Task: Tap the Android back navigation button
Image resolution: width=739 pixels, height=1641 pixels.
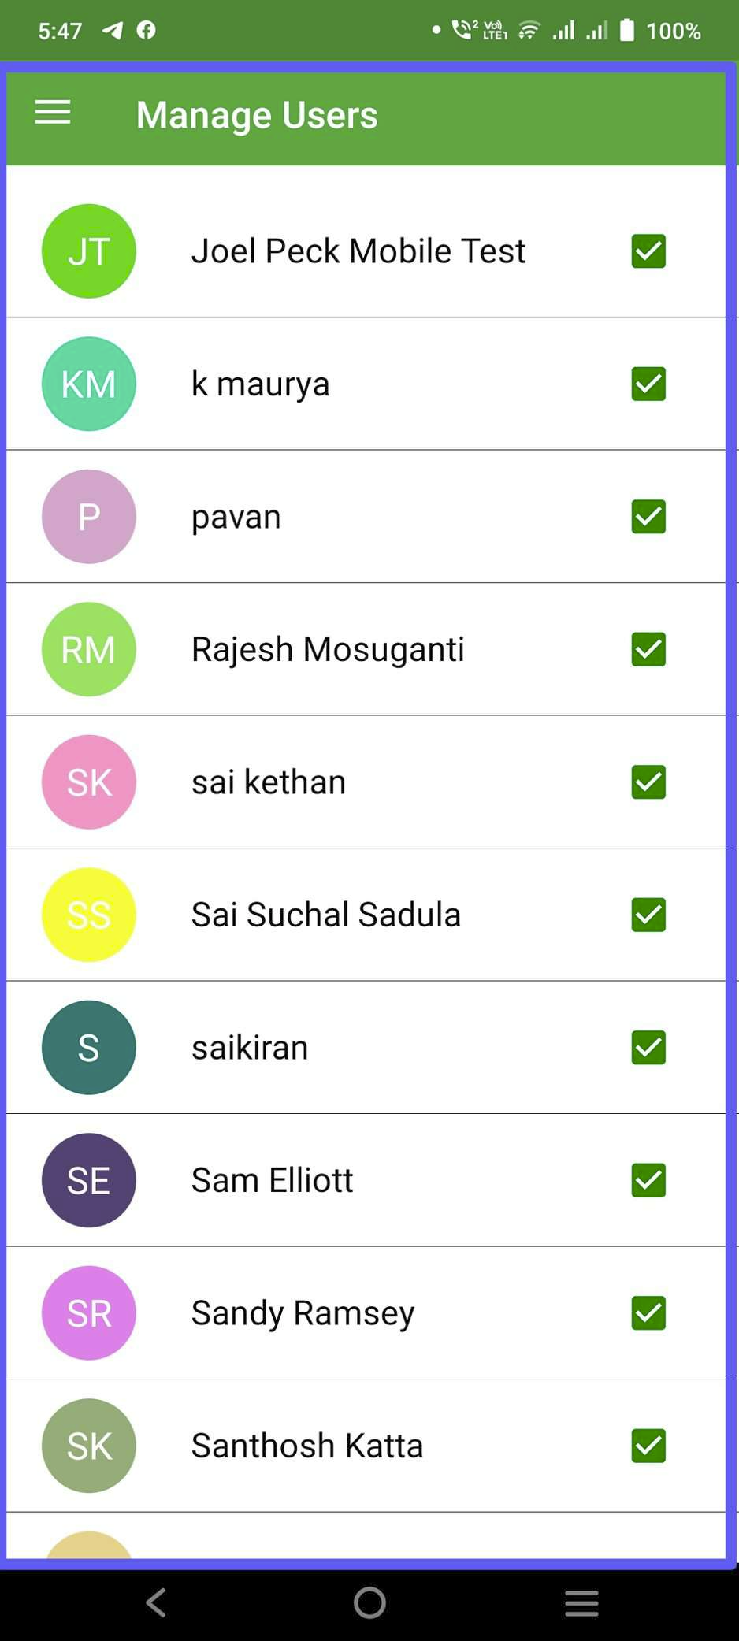Action: pos(156,1602)
